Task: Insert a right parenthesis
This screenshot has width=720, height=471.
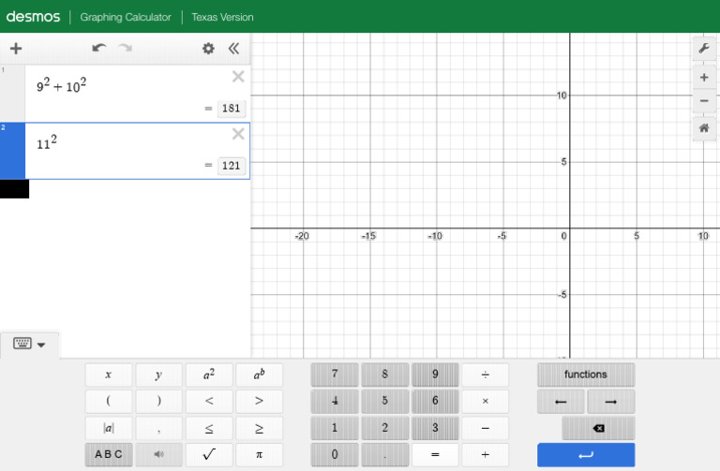Action: pyautogui.click(x=158, y=402)
